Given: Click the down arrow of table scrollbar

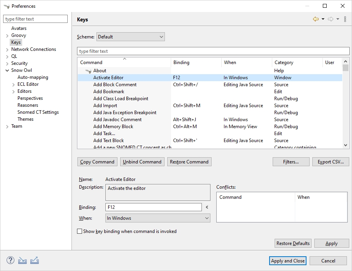Looking at the screenshot, I should 346,145.
